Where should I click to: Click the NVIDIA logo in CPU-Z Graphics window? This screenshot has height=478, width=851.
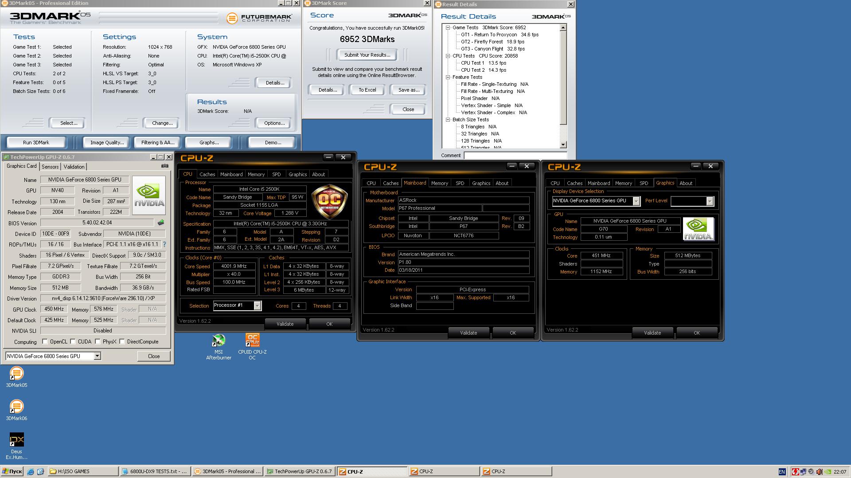[x=698, y=229]
